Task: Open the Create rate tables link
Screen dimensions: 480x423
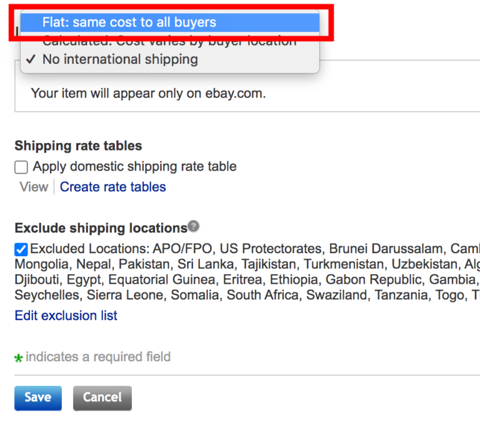Action: point(113,187)
